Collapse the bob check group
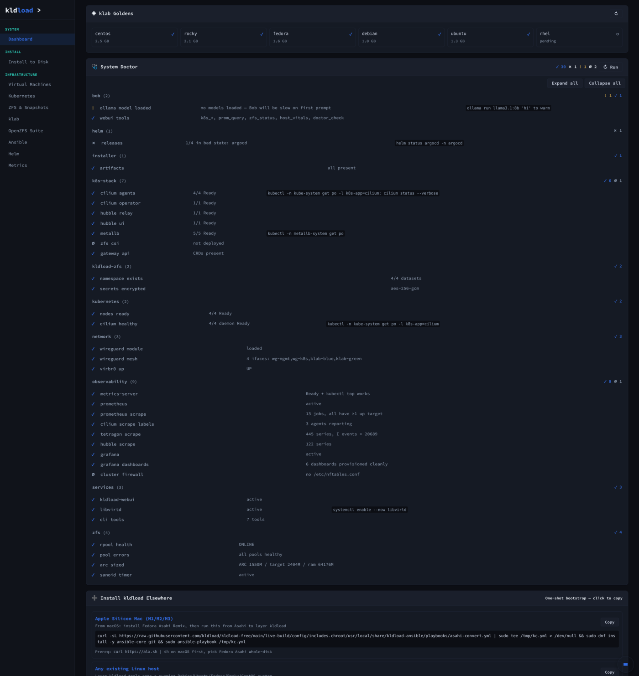 click(357, 96)
